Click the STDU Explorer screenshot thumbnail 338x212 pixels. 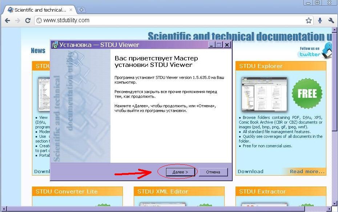(265, 94)
